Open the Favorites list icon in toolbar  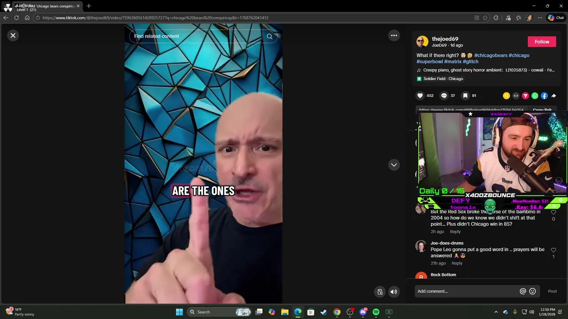click(518, 18)
